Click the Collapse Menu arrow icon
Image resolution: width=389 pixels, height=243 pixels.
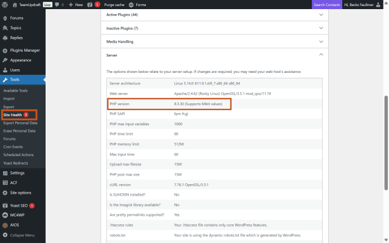(x=5, y=235)
